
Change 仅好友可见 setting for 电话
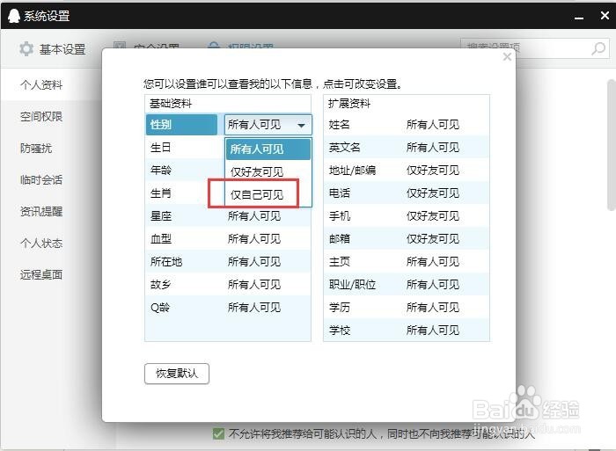coord(433,193)
